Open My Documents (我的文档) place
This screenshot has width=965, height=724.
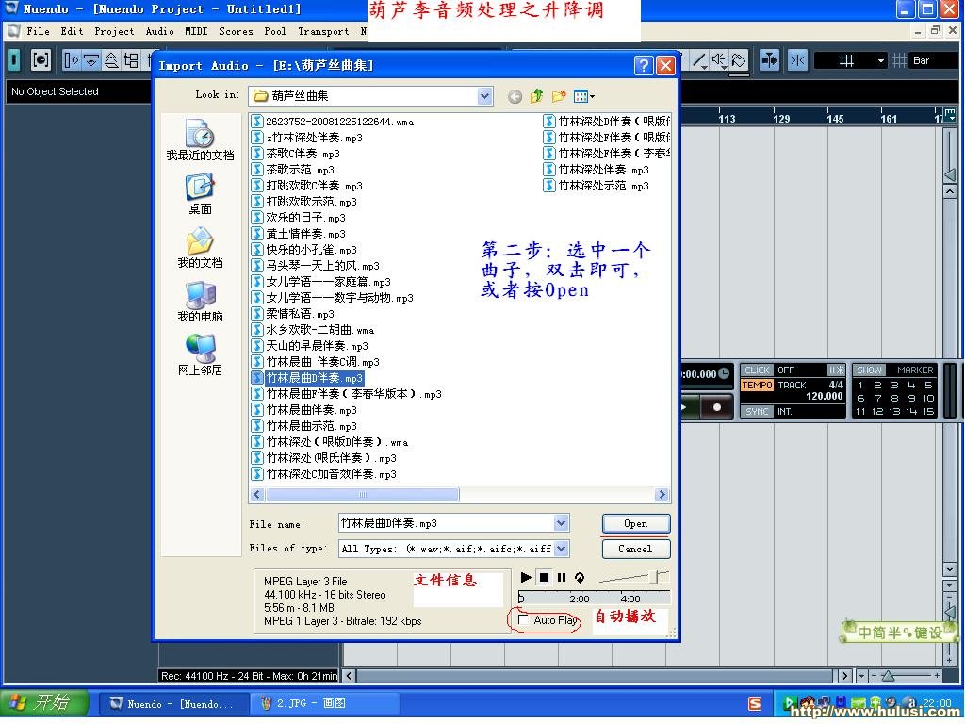click(200, 248)
